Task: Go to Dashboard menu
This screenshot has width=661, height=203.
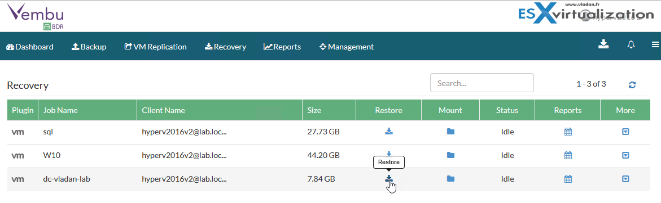Action: [29, 47]
